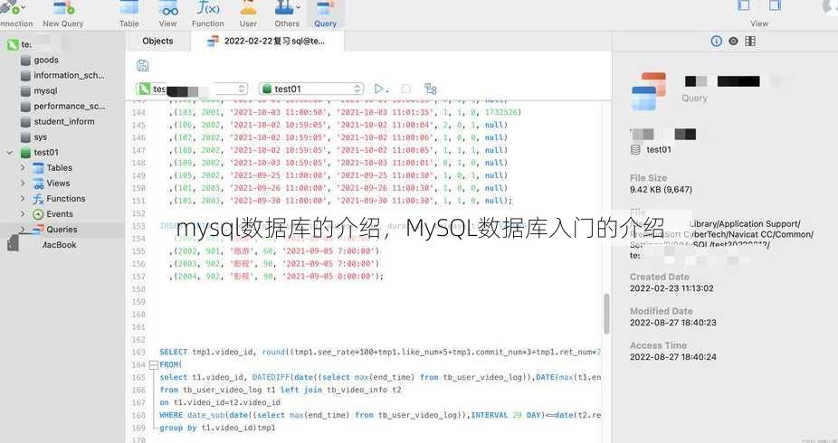The height and width of the screenshot is (443, 838).
Task: Select the Tables tree item
Action: (60, 168)
